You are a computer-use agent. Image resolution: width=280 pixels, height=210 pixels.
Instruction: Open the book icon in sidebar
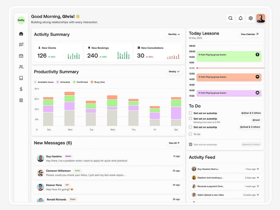[x=21, y=78]
